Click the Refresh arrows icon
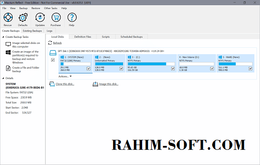The image size is (260, 165). pos(50,43)
